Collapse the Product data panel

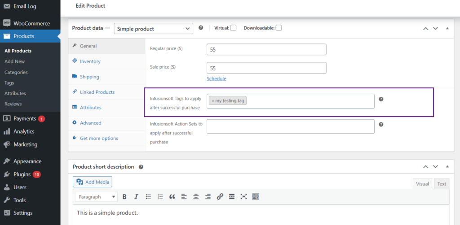click(x=447, y=28)
